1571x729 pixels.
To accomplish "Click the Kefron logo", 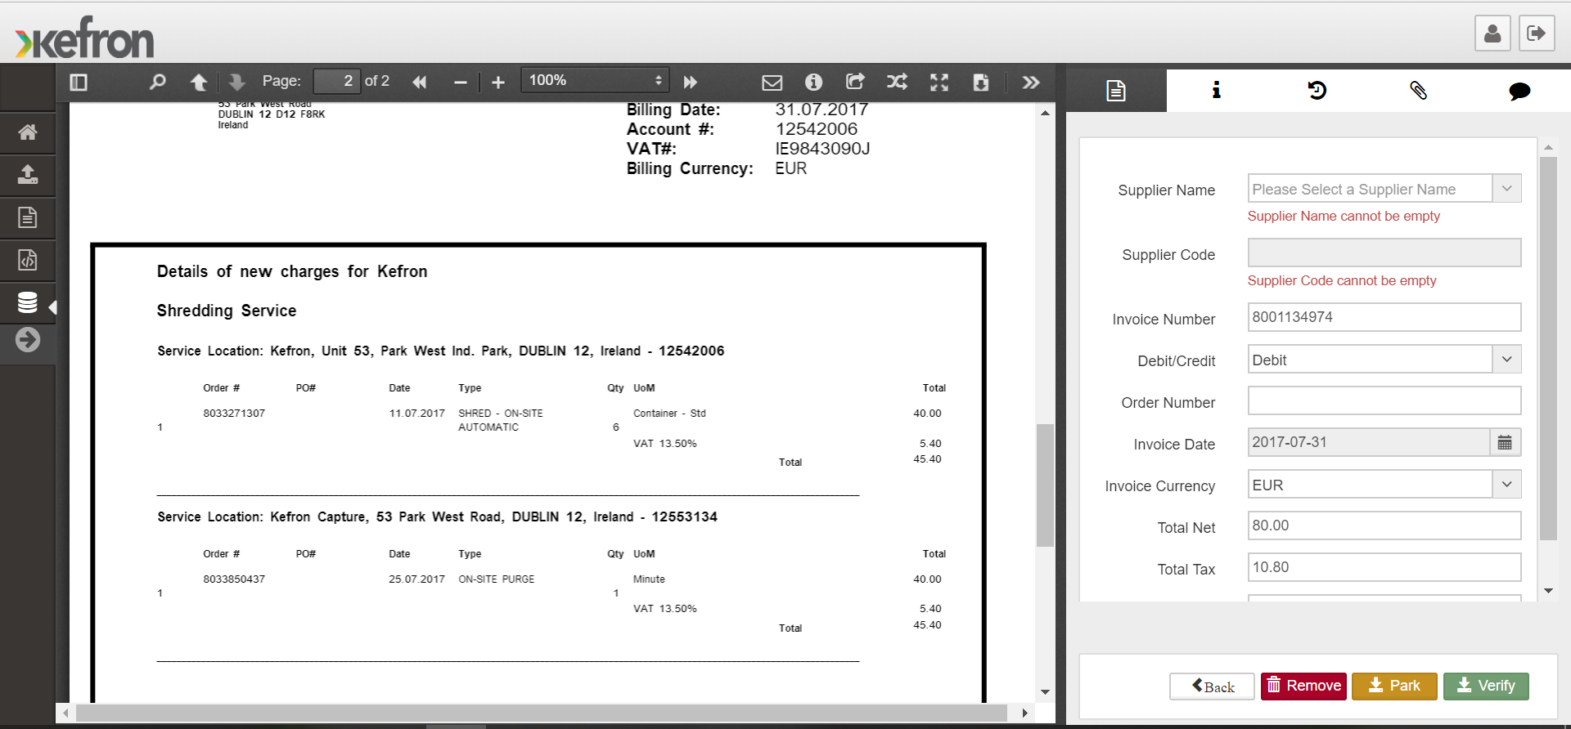I will click(x=84, y=38).
